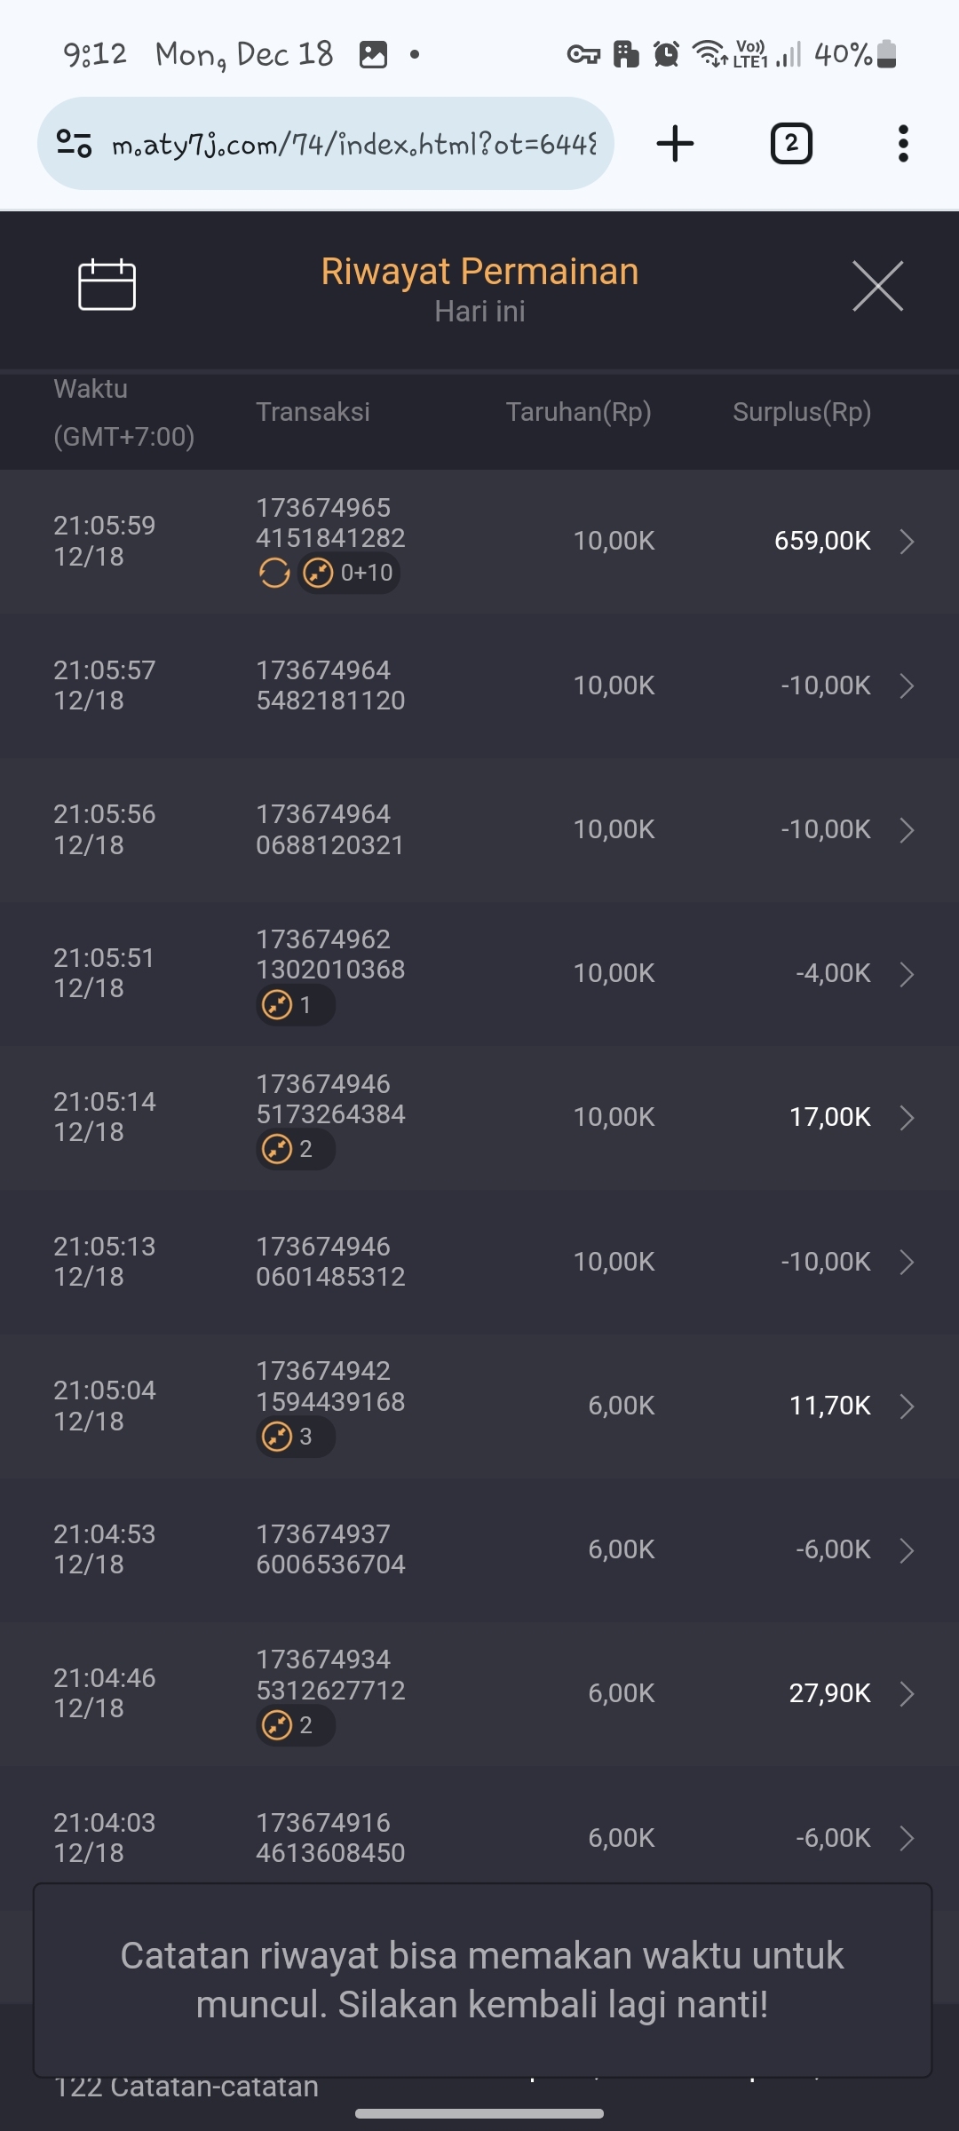Open new browser tab with plus icon

(x=675, y=144)
